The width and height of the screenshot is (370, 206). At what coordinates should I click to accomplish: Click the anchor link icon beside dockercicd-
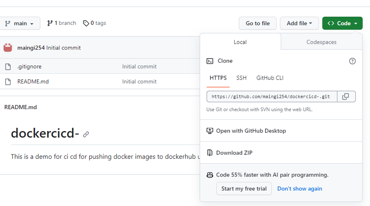(86, 134)
